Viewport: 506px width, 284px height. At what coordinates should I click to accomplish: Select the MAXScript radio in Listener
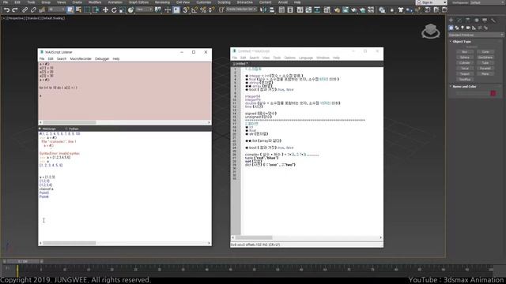click(x=47, y=129)
